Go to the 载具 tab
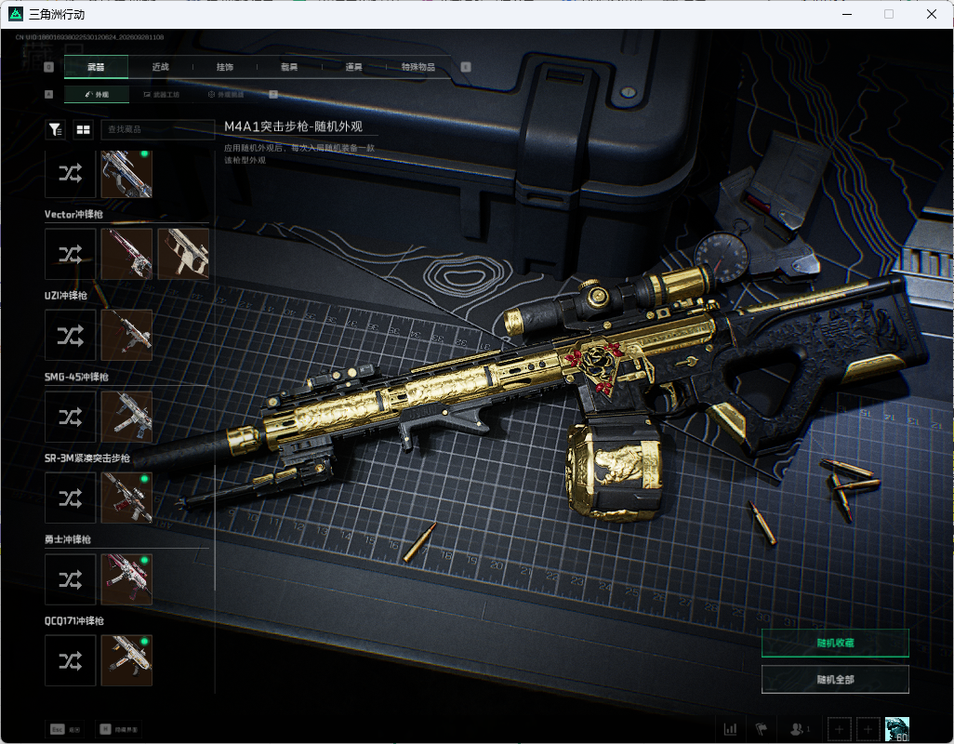 pos(289,67)
